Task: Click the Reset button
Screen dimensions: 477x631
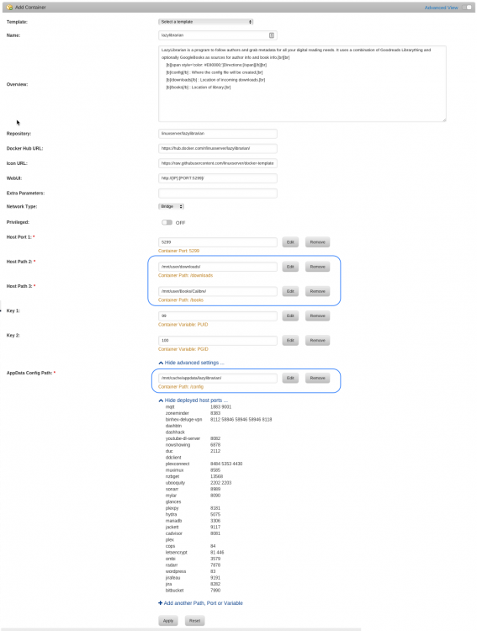Action: [x=195, y=621]
